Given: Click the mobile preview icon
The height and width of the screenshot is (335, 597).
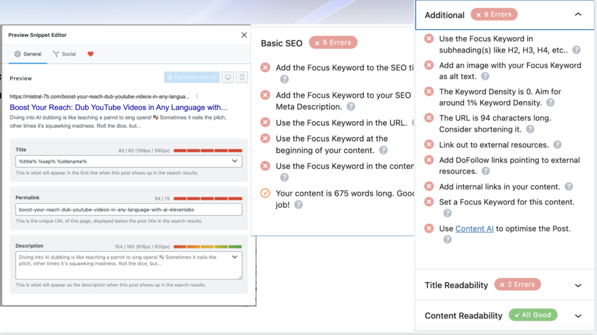Looking at the screenshot, I should 241,77.
